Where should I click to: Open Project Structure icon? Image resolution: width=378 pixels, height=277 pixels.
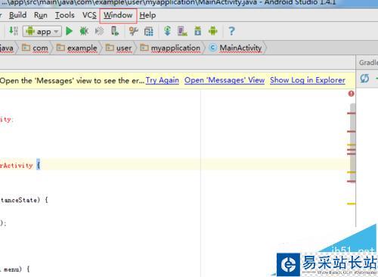149,31
